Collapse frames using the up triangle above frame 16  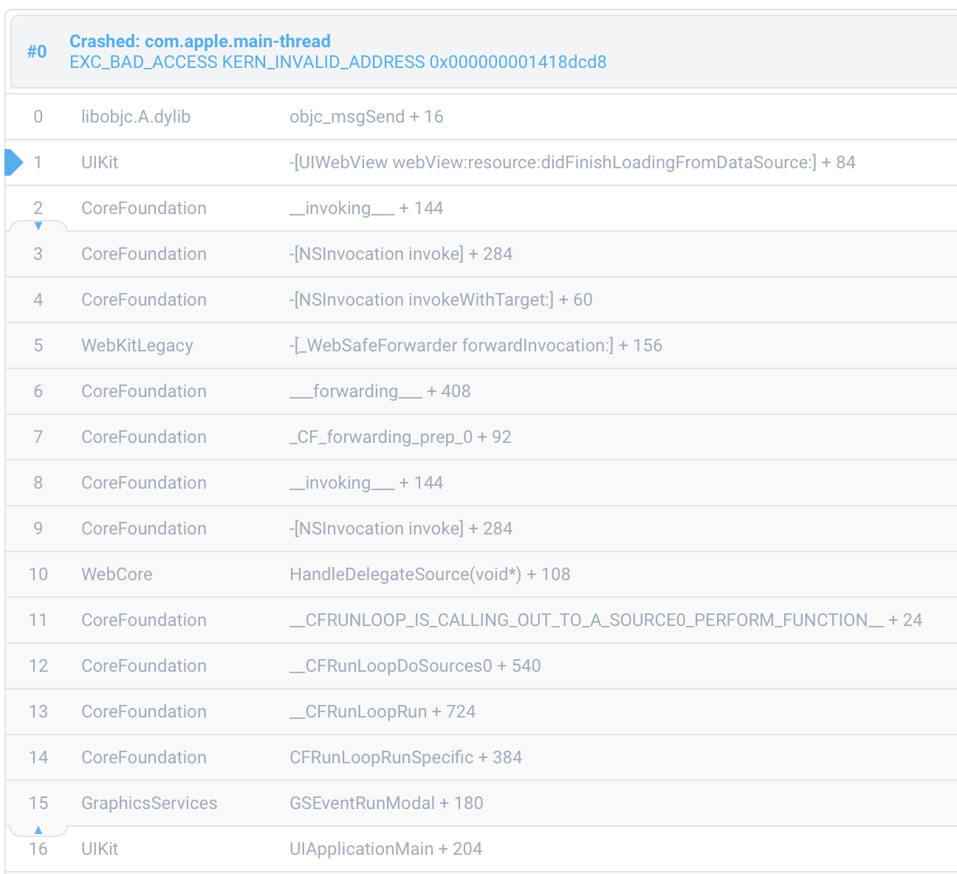click(x=38, y=830)
